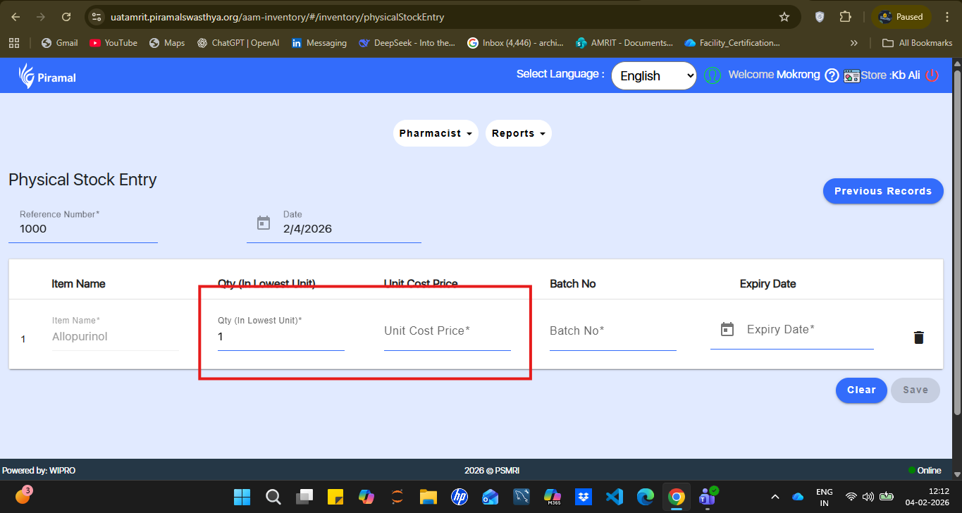The height and width of the screenshot is (513, 962).
Task: Open Visual Studio Code from the taskbar
Action: (x=614, y=497)
